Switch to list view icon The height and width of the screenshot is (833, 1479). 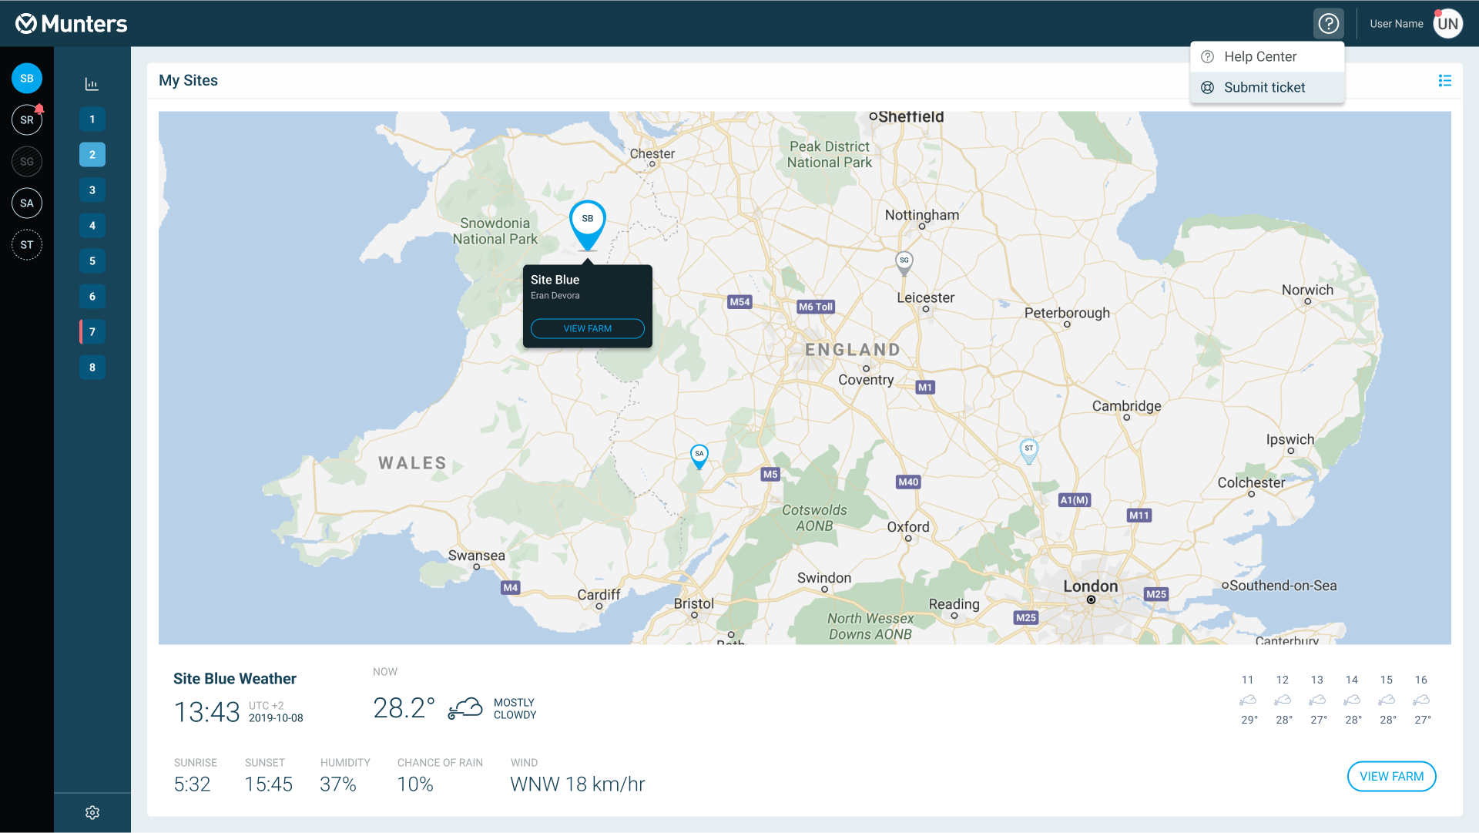[x=1444, y=81]
